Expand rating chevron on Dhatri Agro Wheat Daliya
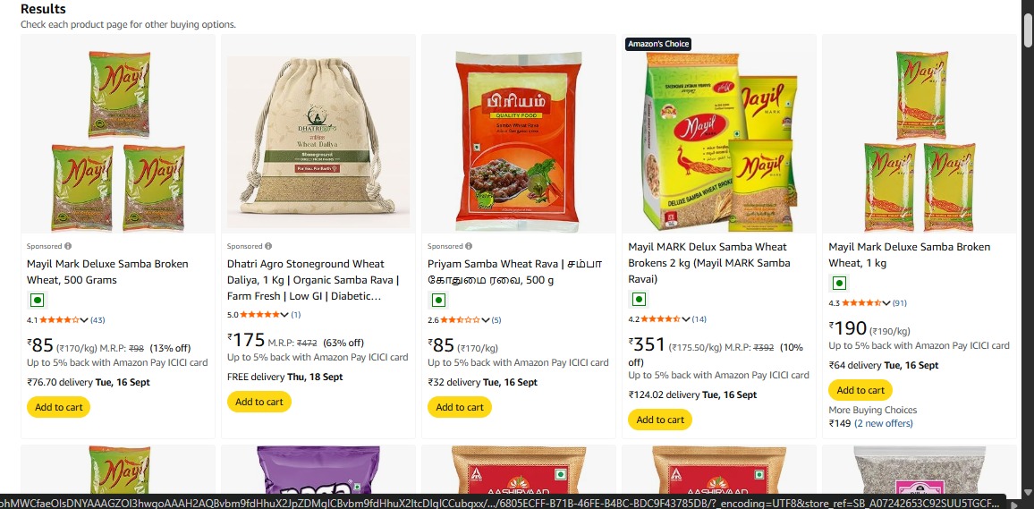 coord(284,315)
